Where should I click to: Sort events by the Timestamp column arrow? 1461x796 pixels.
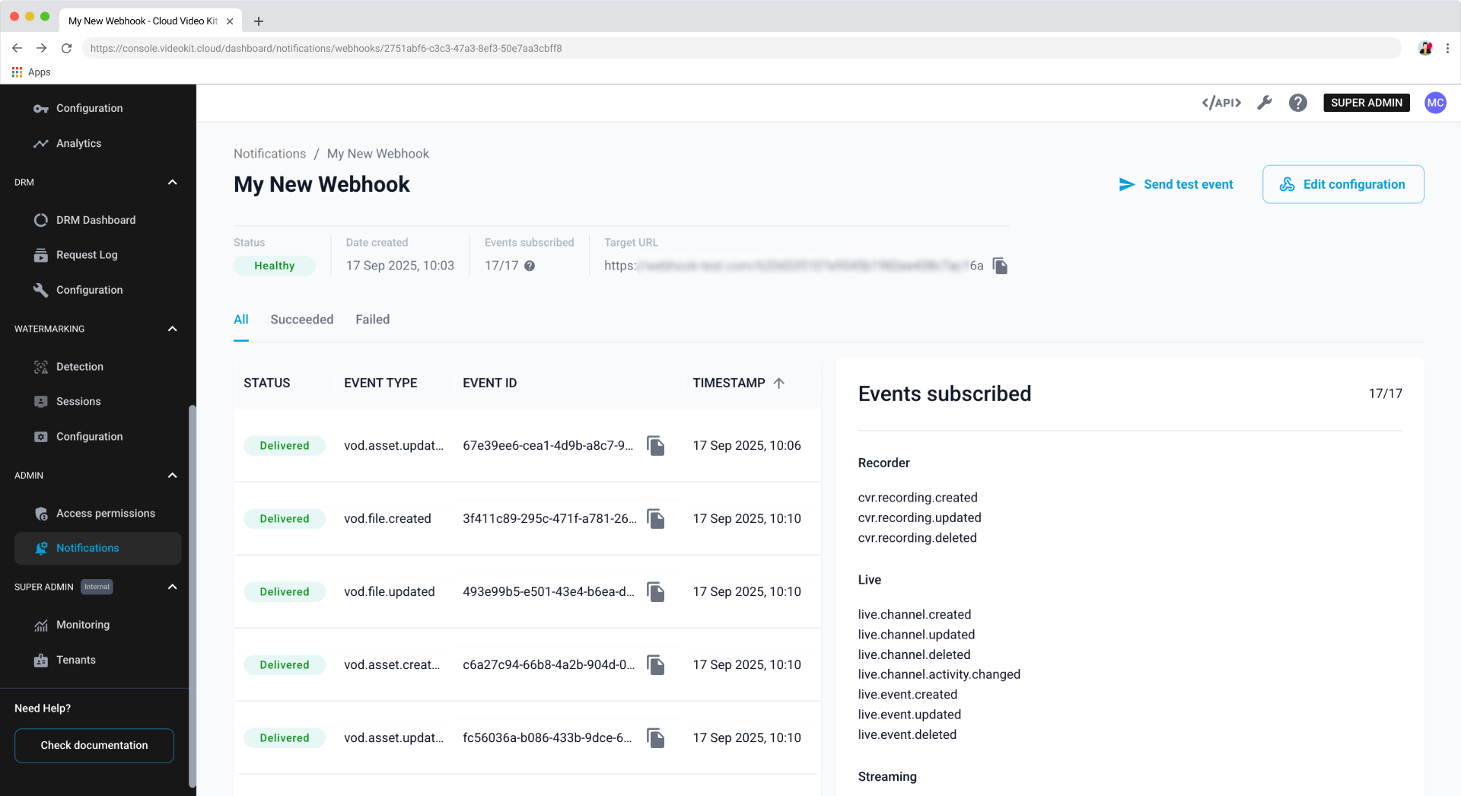(778, 383)
